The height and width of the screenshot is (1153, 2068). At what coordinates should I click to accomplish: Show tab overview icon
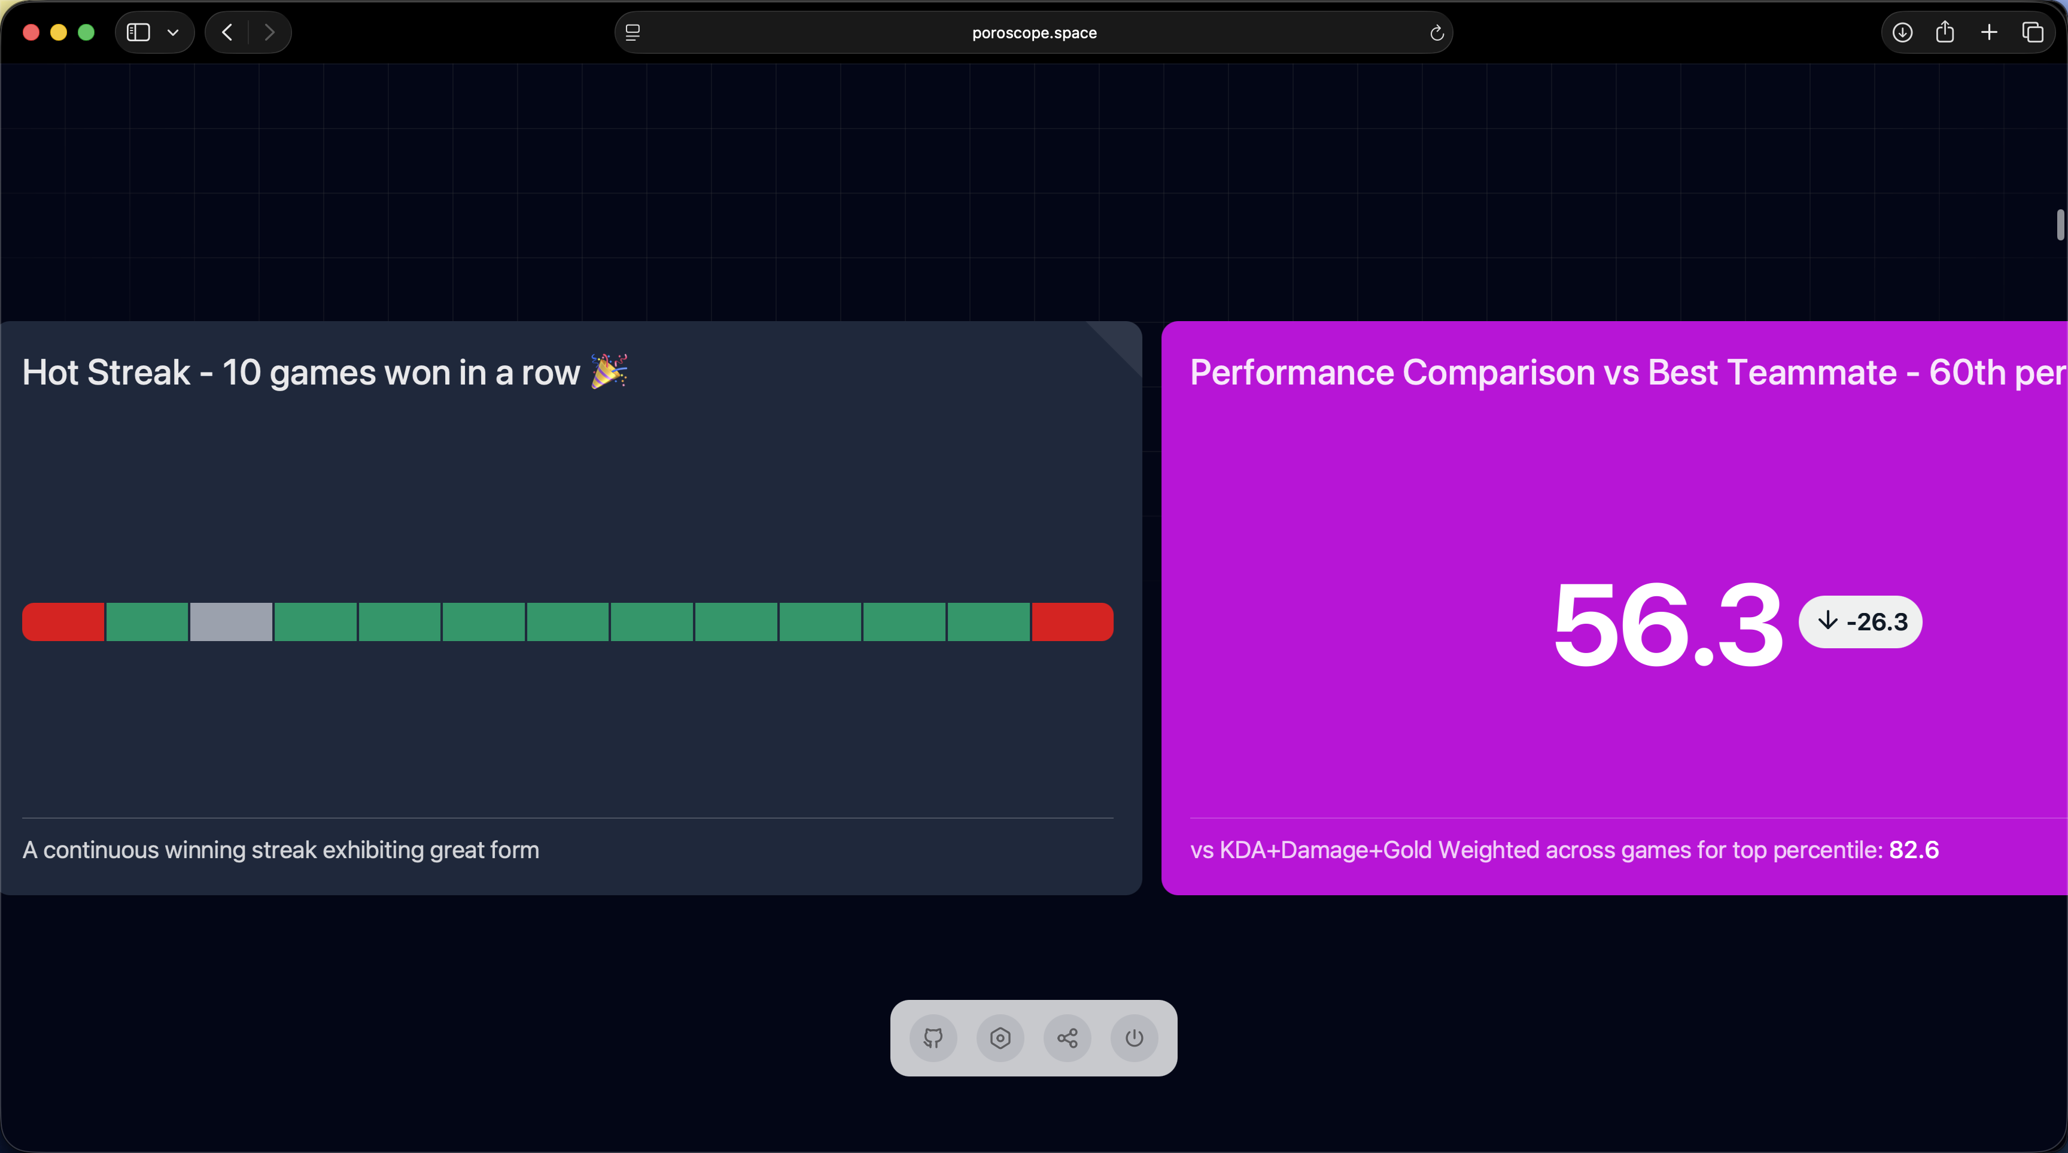2033,32
